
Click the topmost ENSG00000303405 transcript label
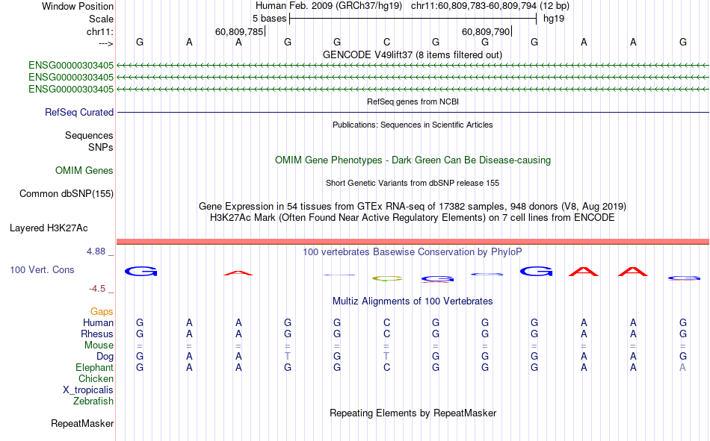(x=71, y=66)
